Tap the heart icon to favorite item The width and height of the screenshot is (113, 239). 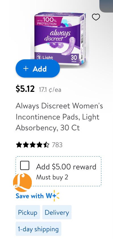click(x=96, y=17)
